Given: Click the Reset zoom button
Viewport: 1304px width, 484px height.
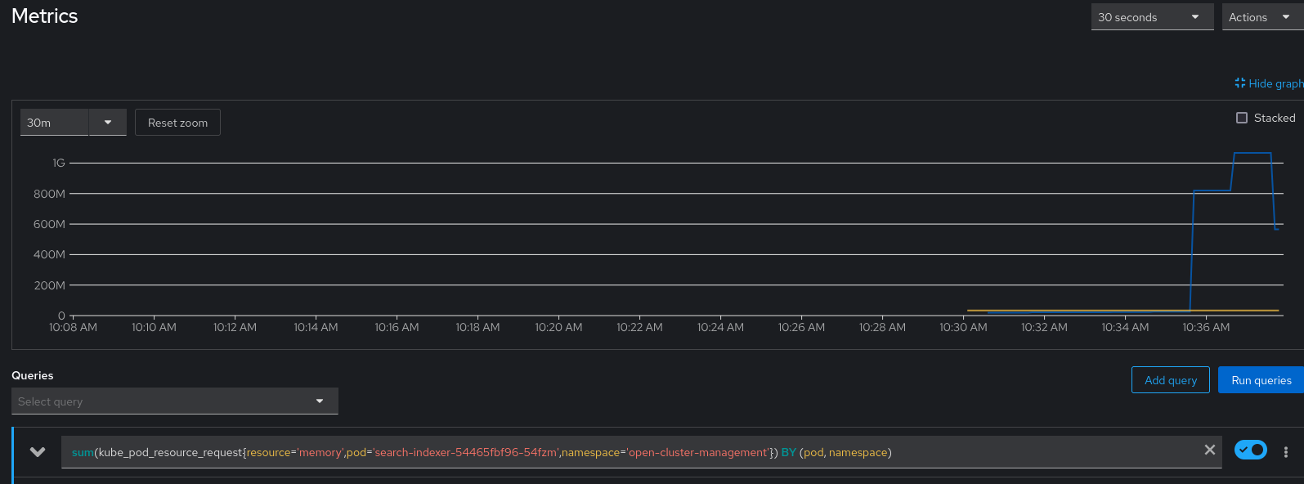Looking at the screenshot, I should tap(177, 123).
